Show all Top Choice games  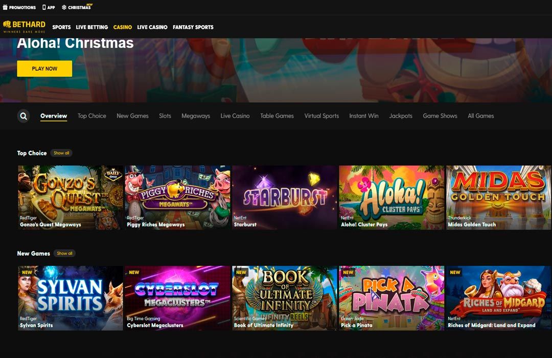(x=61, y=153)
